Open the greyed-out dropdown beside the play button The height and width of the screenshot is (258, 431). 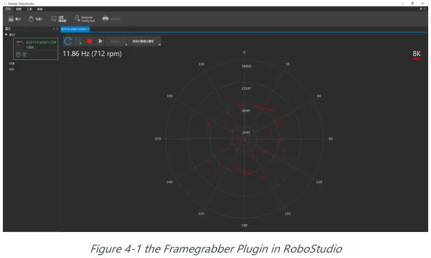click(x=117, y=41)
